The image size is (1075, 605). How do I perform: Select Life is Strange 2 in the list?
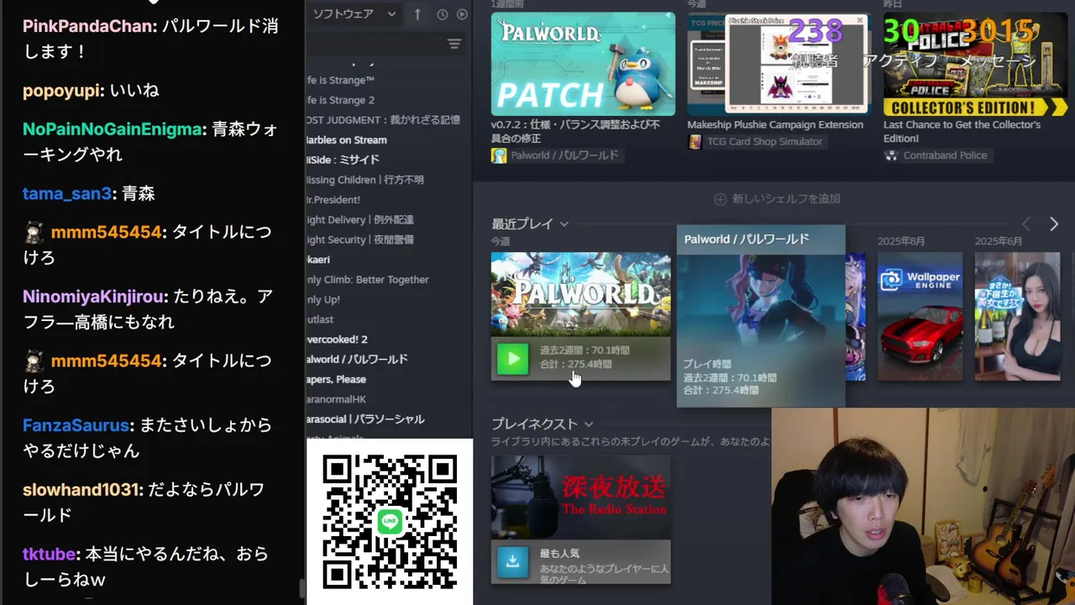point(340,100)
